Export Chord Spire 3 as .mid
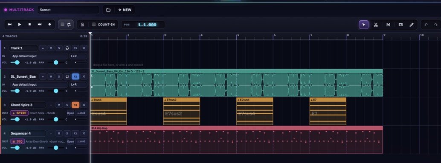This screenshot has height=163, width=441. (81, 113)
